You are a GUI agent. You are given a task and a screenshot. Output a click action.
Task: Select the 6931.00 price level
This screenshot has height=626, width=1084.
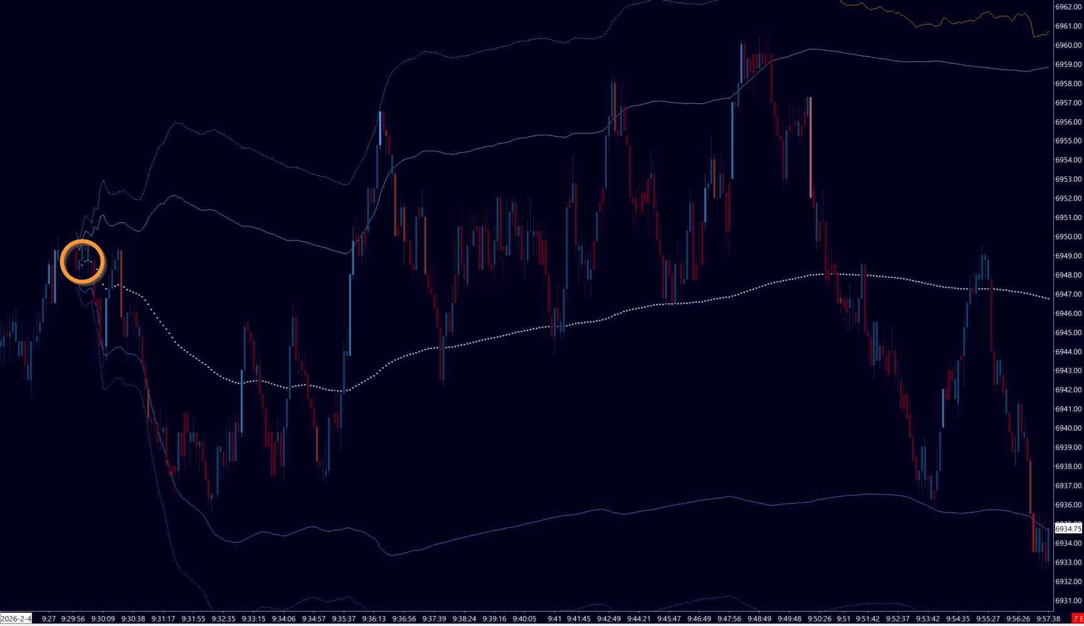tap(1068, 601)
